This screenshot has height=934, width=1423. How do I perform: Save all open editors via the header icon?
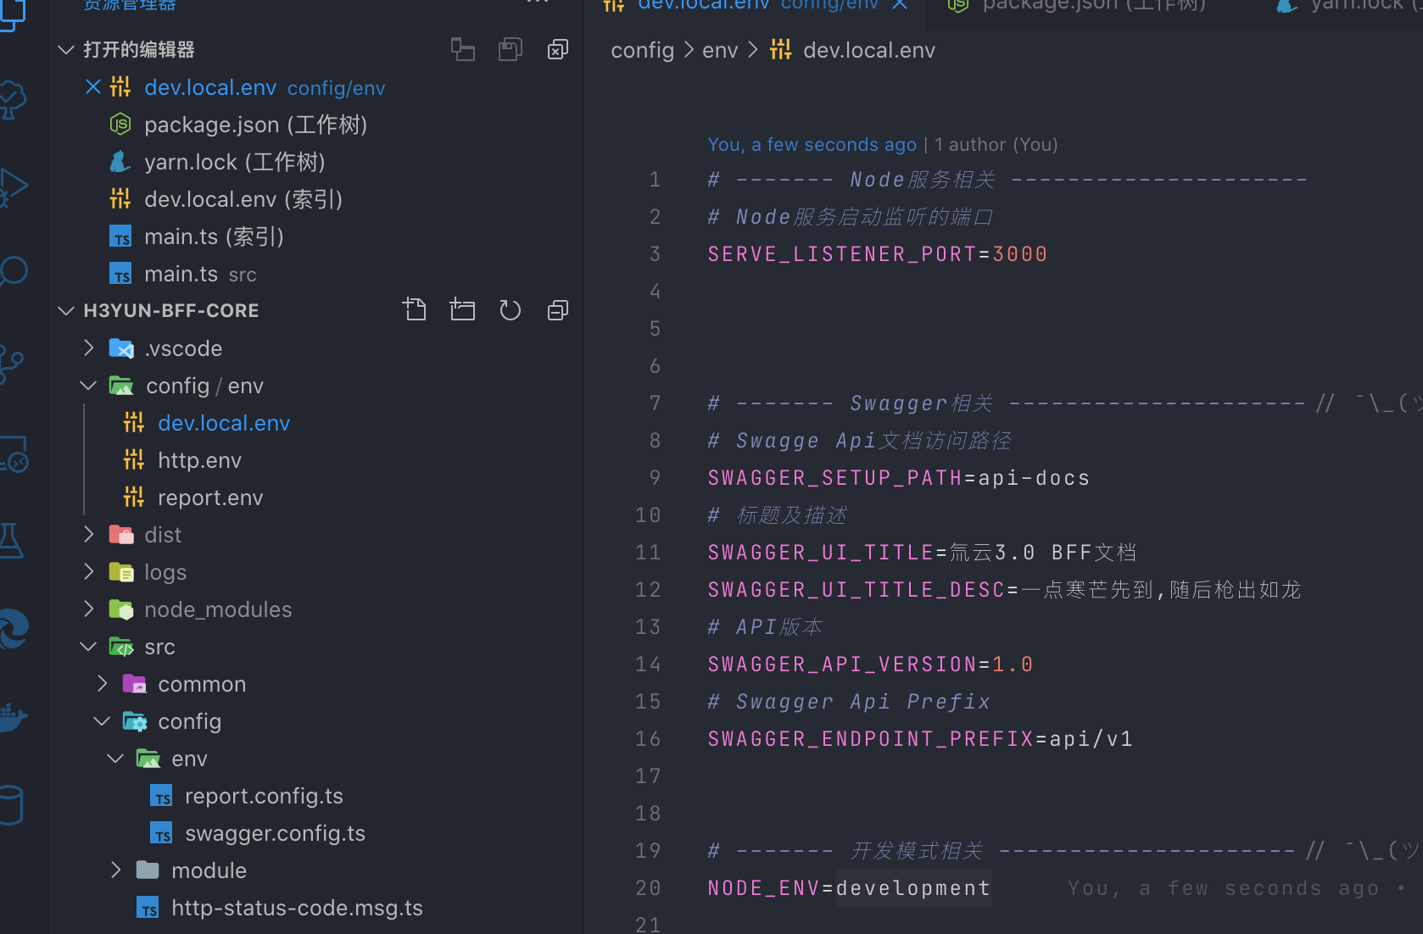pos(510,49)
